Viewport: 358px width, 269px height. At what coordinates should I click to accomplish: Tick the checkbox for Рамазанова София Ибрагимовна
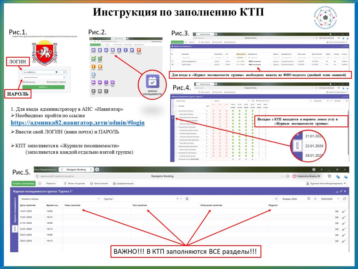click(176, 140)
